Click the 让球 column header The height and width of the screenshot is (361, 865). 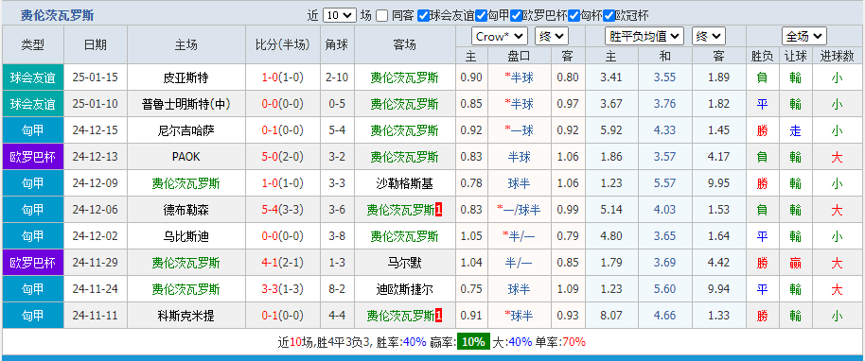(x=795, y=56)
